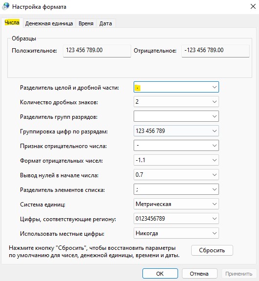Confirm with the OK button
259x281 pixels.
pos(160,274)
